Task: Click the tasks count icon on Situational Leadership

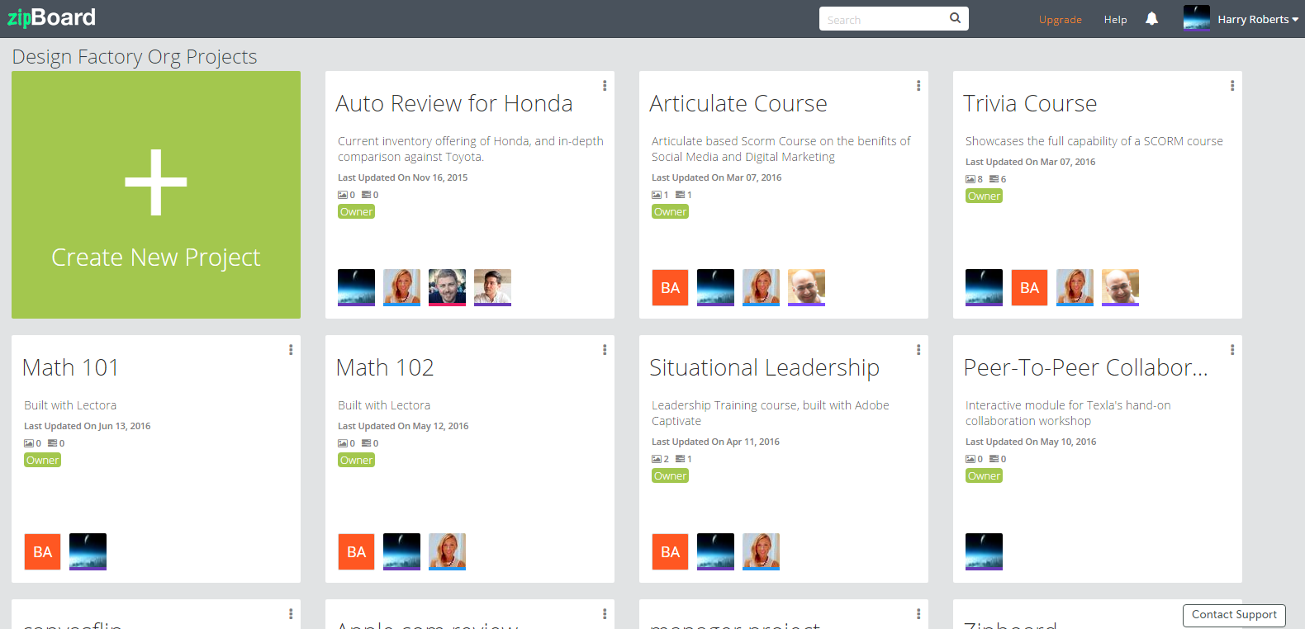Action: [681, 459]
